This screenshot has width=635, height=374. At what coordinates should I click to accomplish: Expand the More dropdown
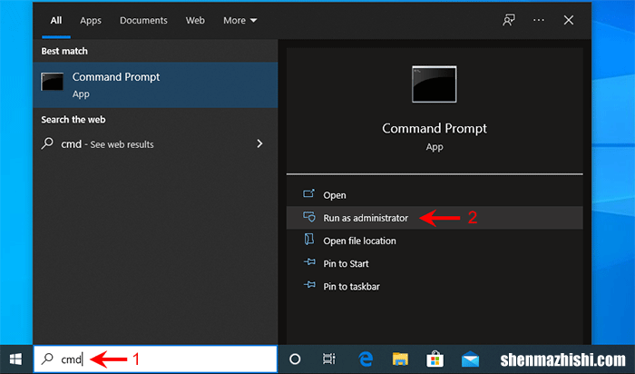coord(239,20)
